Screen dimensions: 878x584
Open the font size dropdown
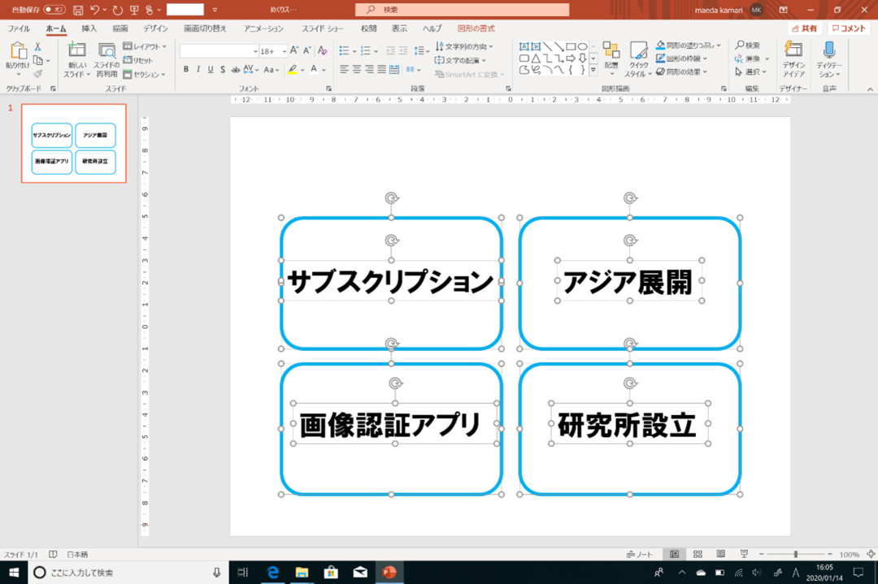point(283,51)
